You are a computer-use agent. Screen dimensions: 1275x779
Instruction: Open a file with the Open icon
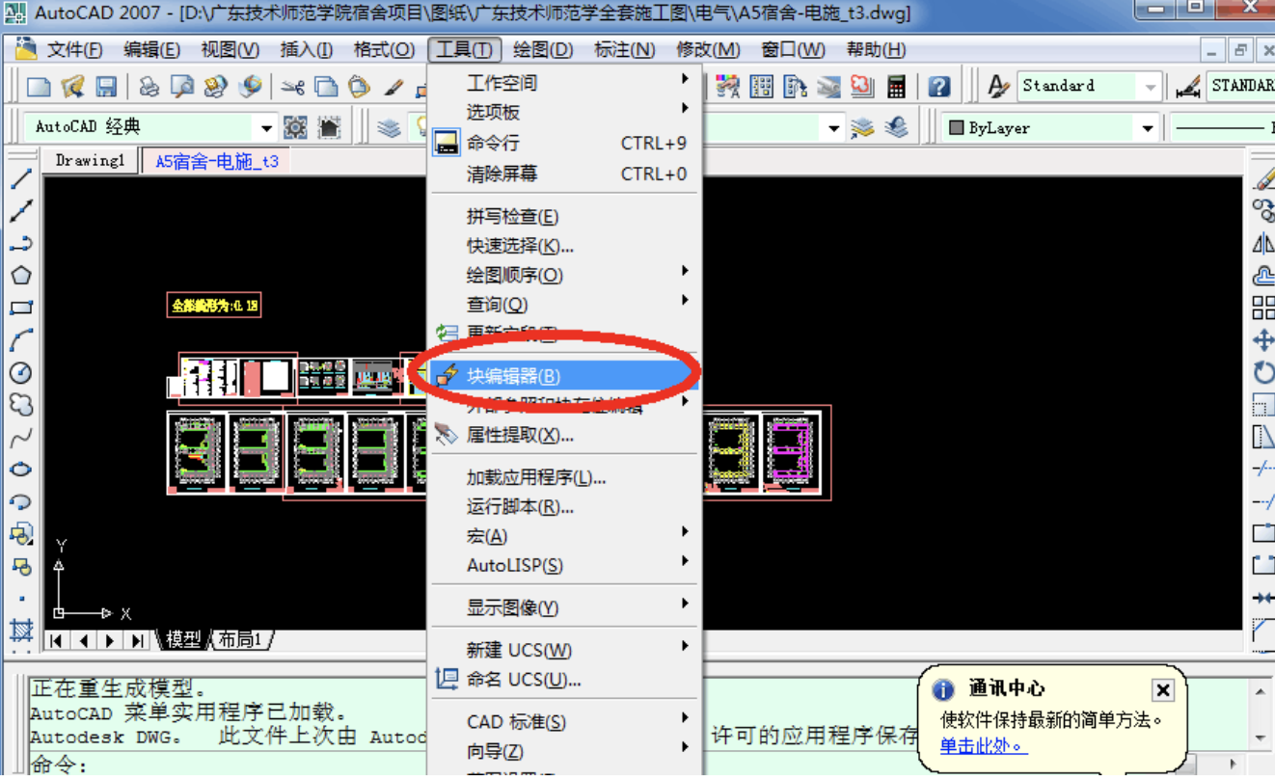pos(73,88)
